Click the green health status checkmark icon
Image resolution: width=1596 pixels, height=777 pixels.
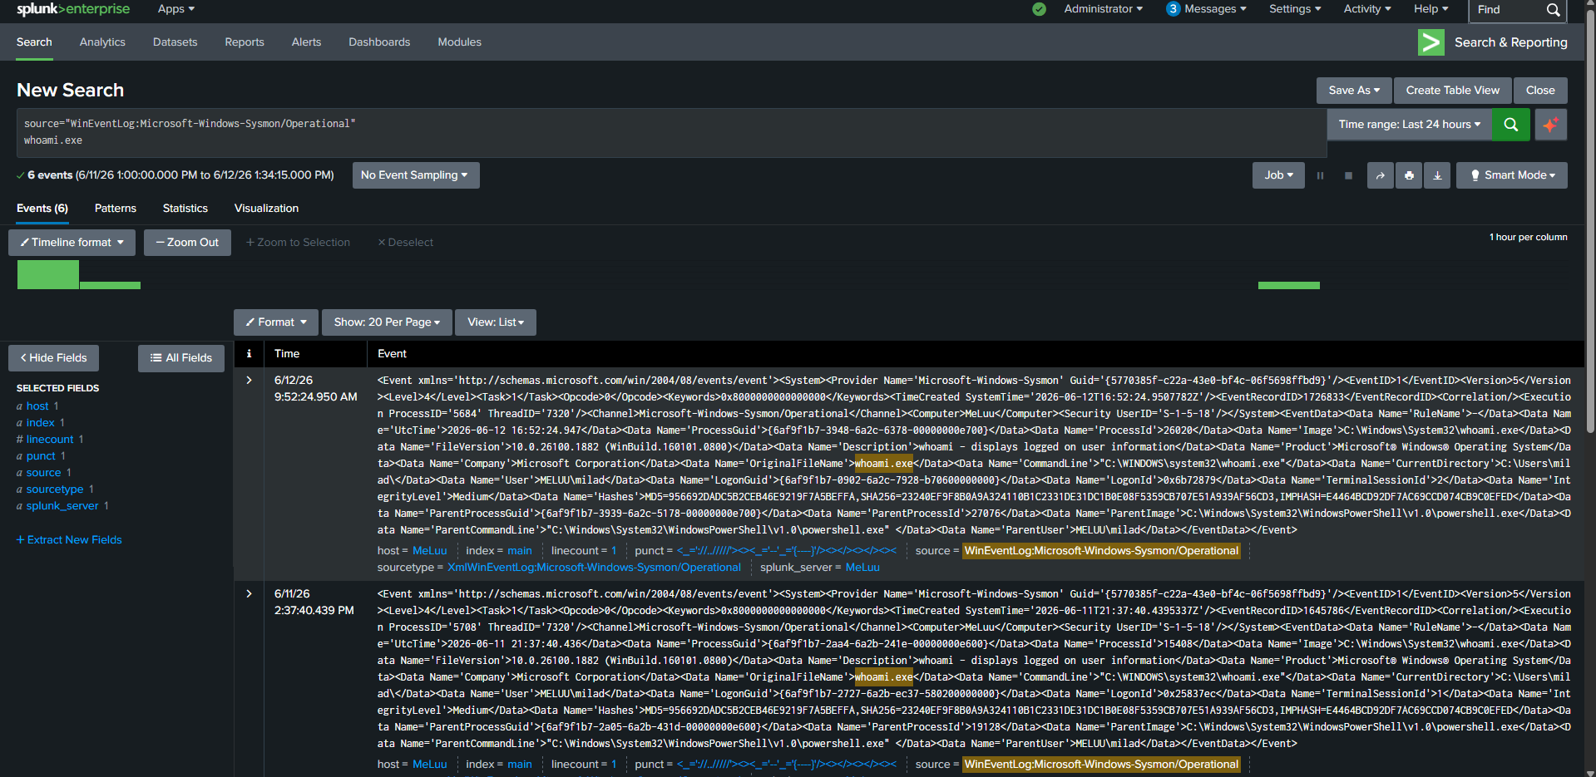(x=1039, y=9)
